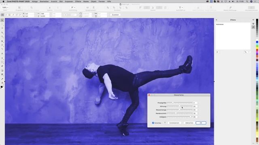The image size is (259, 145).
Task: Open the macOS Apple menu
Action: coord(3,1)
